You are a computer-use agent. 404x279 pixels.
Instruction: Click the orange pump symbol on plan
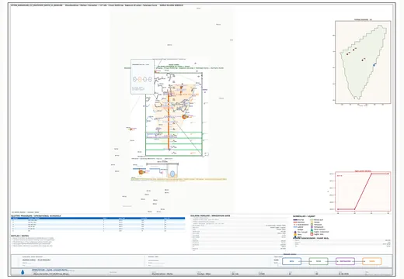click(x=185, y=117)
